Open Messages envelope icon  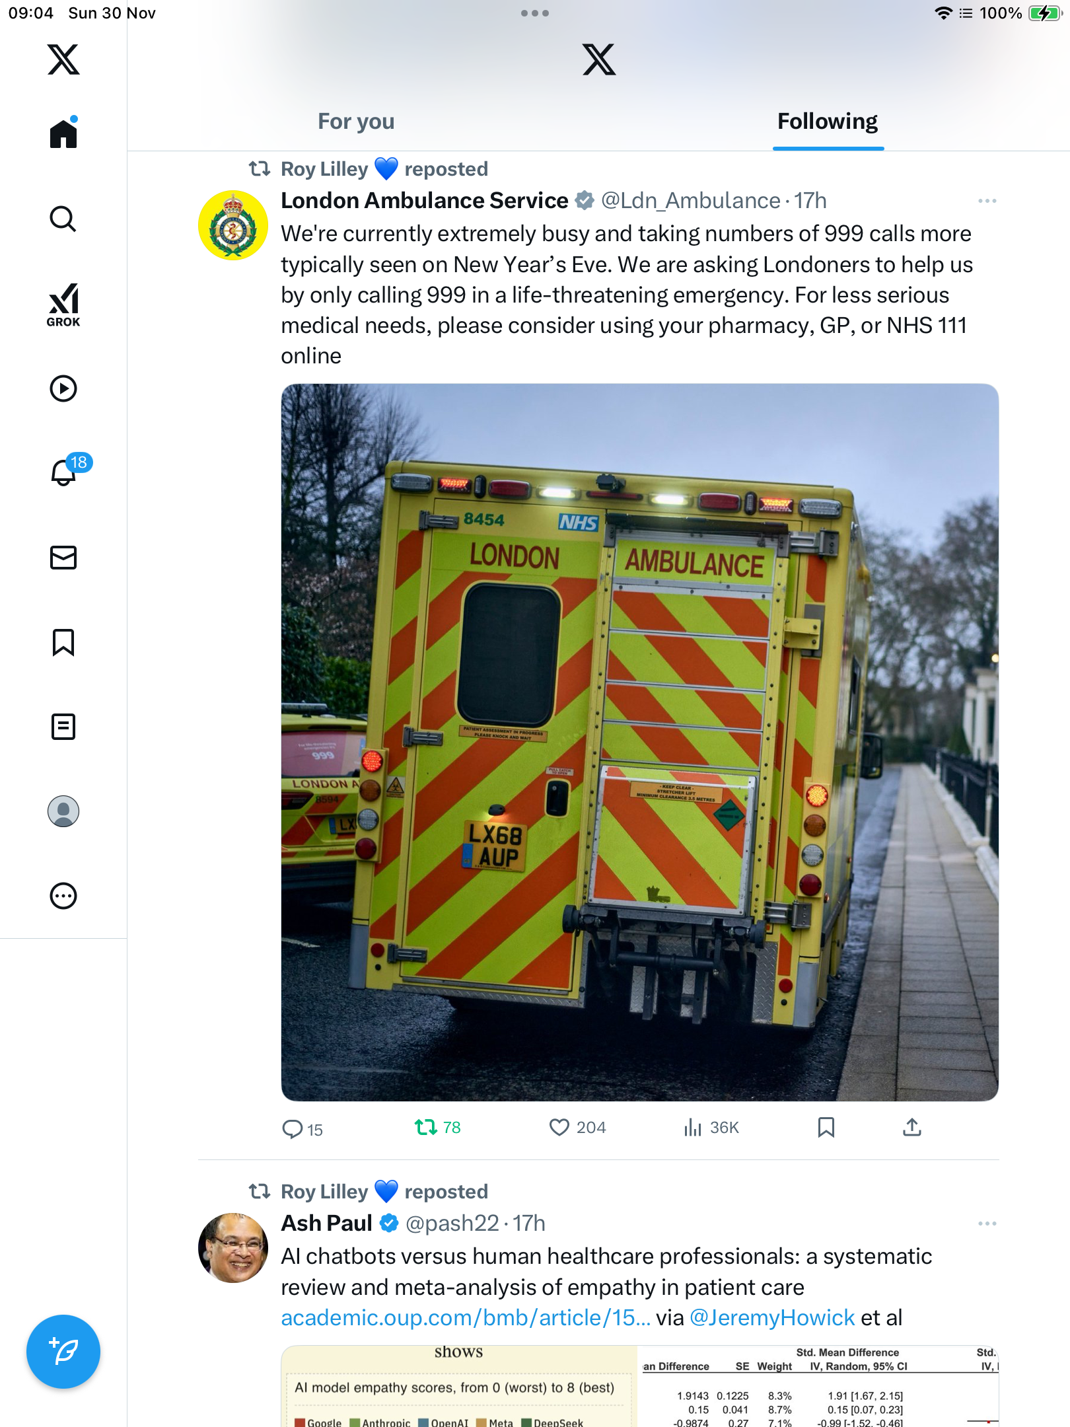[63, 558]
